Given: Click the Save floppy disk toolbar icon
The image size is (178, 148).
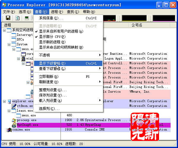Looking at the screenshot, I should pyautogui.click(x=8, y=18).
